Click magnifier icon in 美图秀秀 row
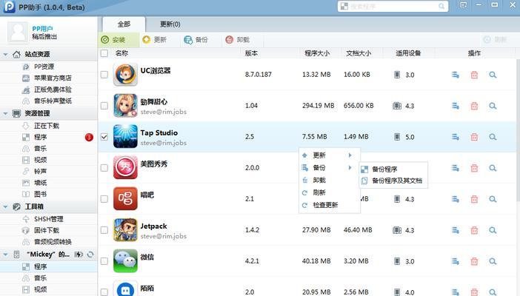This screenshot has width=520, height=296. pyautogui.click(x=493, y=168)
